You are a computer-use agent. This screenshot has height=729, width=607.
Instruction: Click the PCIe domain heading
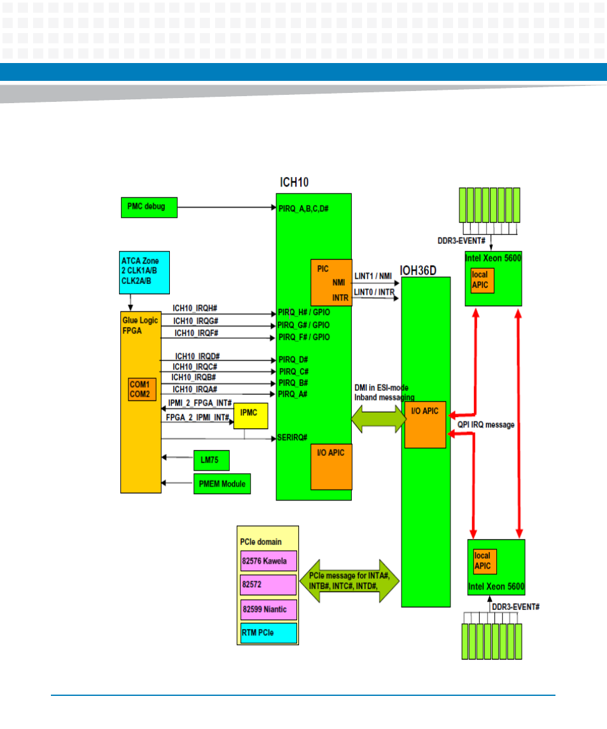pos(261,542)
